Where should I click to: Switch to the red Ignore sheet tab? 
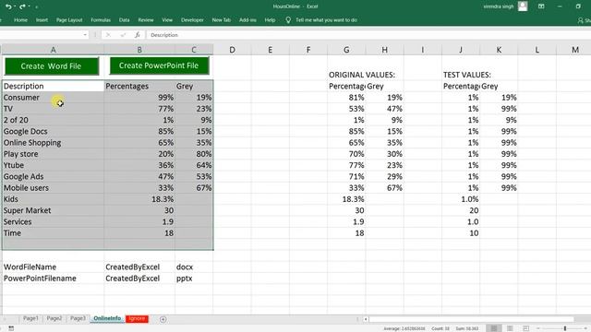coord(137,319)
